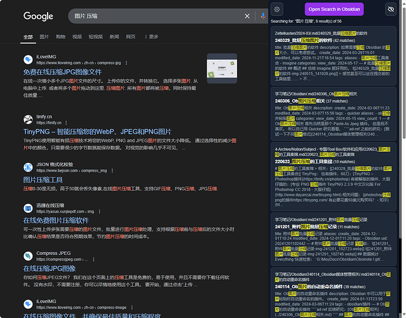Image resolution: width=406 pixels, height=318 pixels.
Task: Click the iLoveIMG compress-jpg favicon
Action: coord(28,60)
